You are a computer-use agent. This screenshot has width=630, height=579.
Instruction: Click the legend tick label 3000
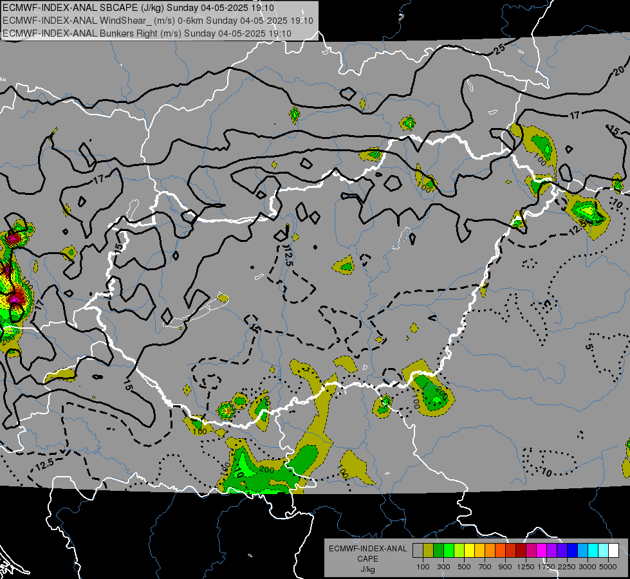click(588, 567)
